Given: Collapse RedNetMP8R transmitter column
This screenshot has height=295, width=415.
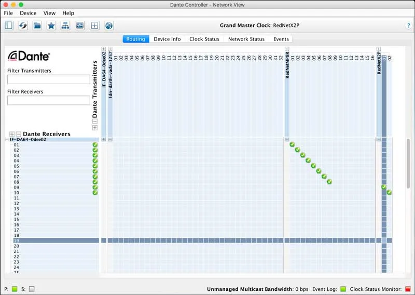Looking at the screenshot, I should tap(287, 49).
